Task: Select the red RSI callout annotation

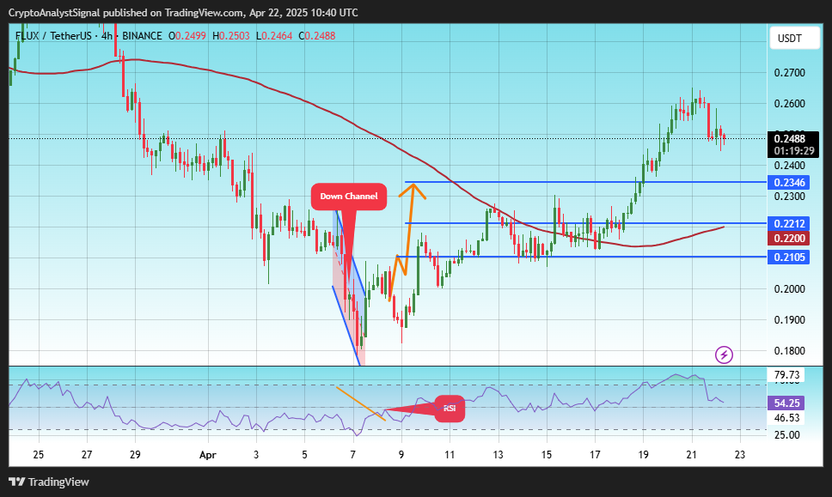Action: (450, 409)
